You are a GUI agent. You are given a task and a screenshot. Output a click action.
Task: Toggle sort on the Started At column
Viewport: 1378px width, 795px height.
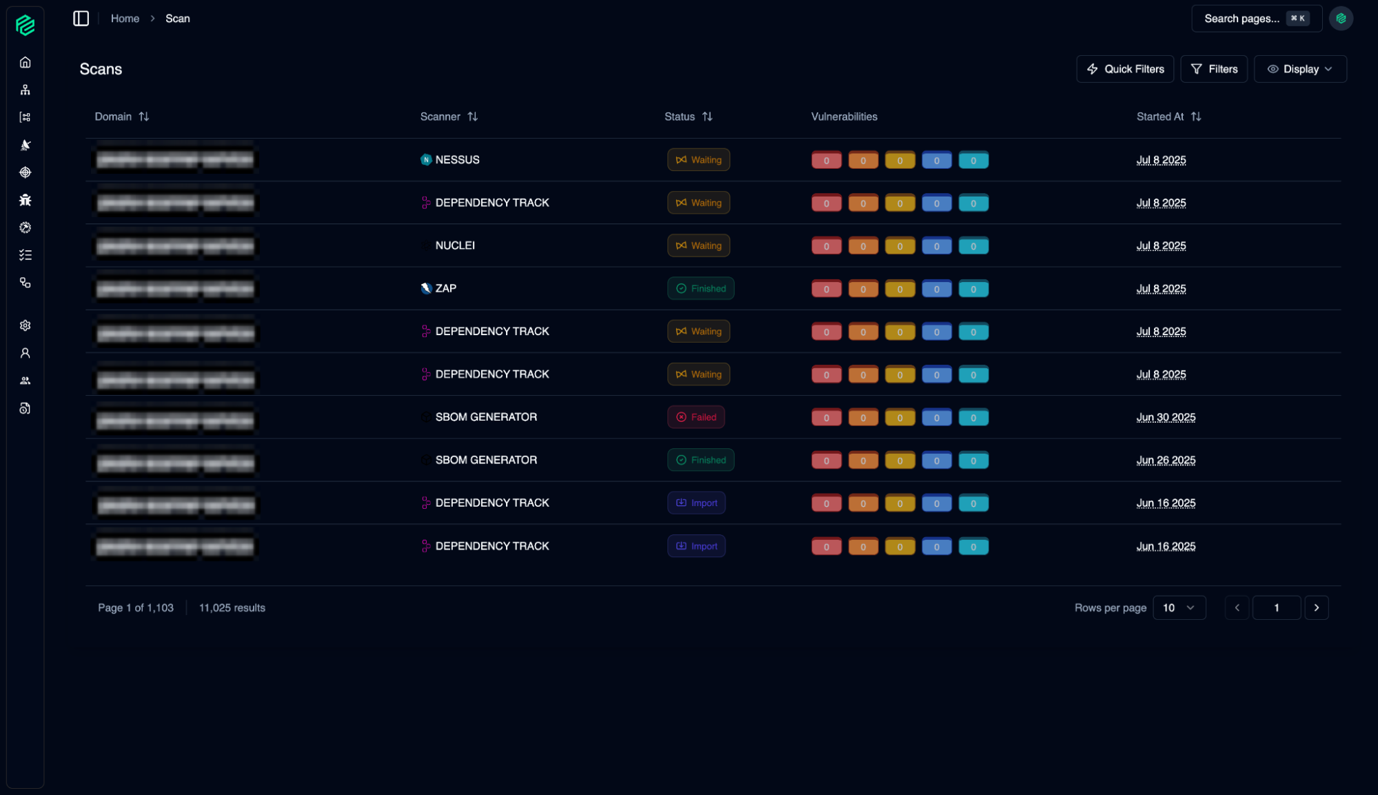pos(1196,117)
